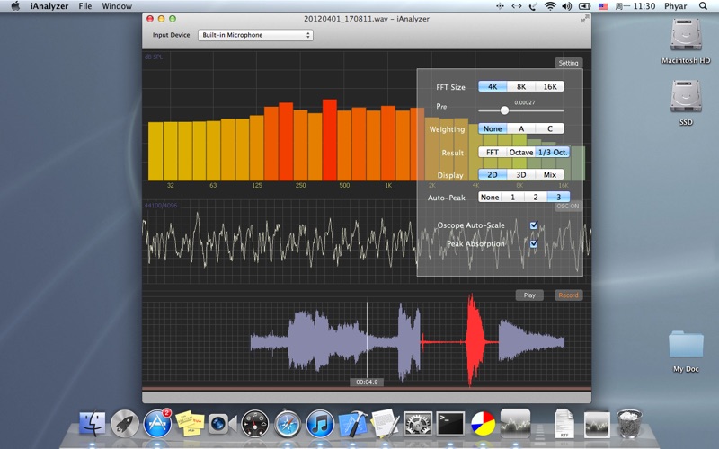The width and height of the screenshot is (719, 449).
Task: Launch Safari from the Dock
Action: tap(288, 423)
